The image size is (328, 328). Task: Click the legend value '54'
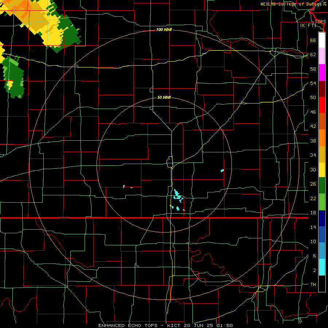[x=313, y=83]
